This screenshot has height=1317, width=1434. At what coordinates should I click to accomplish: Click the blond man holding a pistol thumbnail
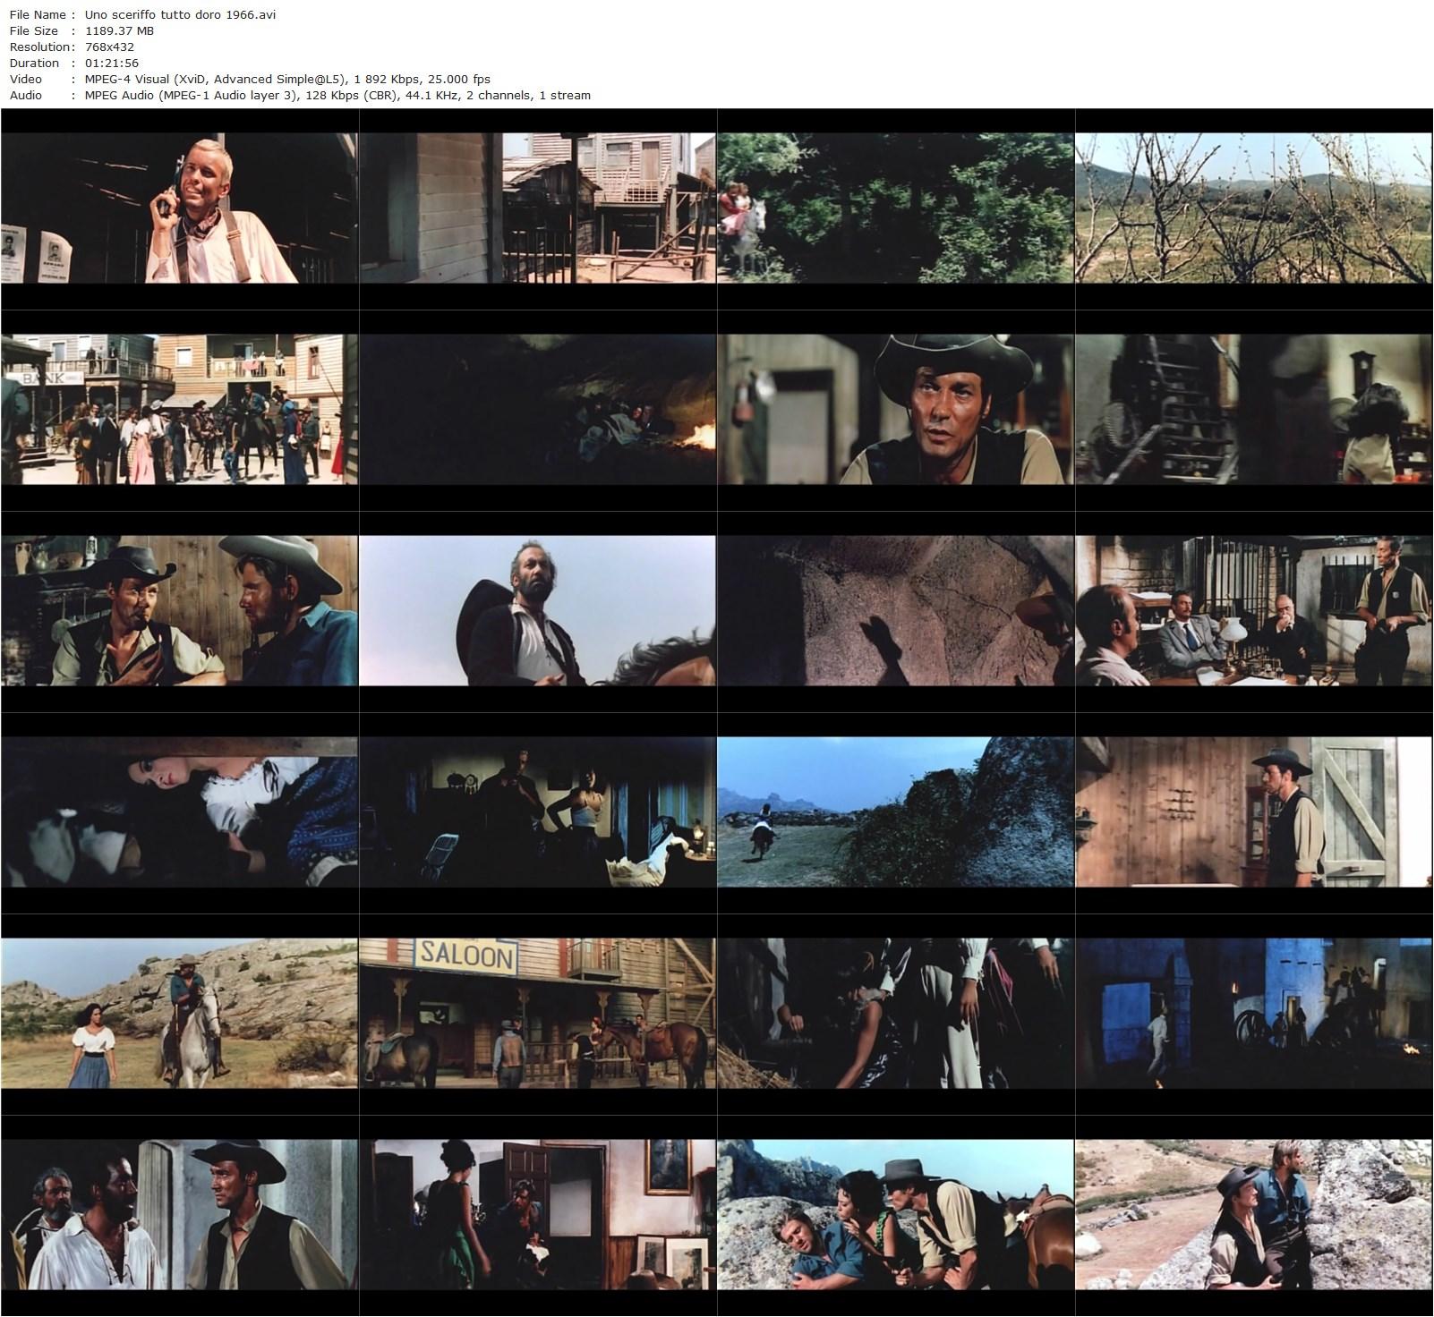[179, 208]
